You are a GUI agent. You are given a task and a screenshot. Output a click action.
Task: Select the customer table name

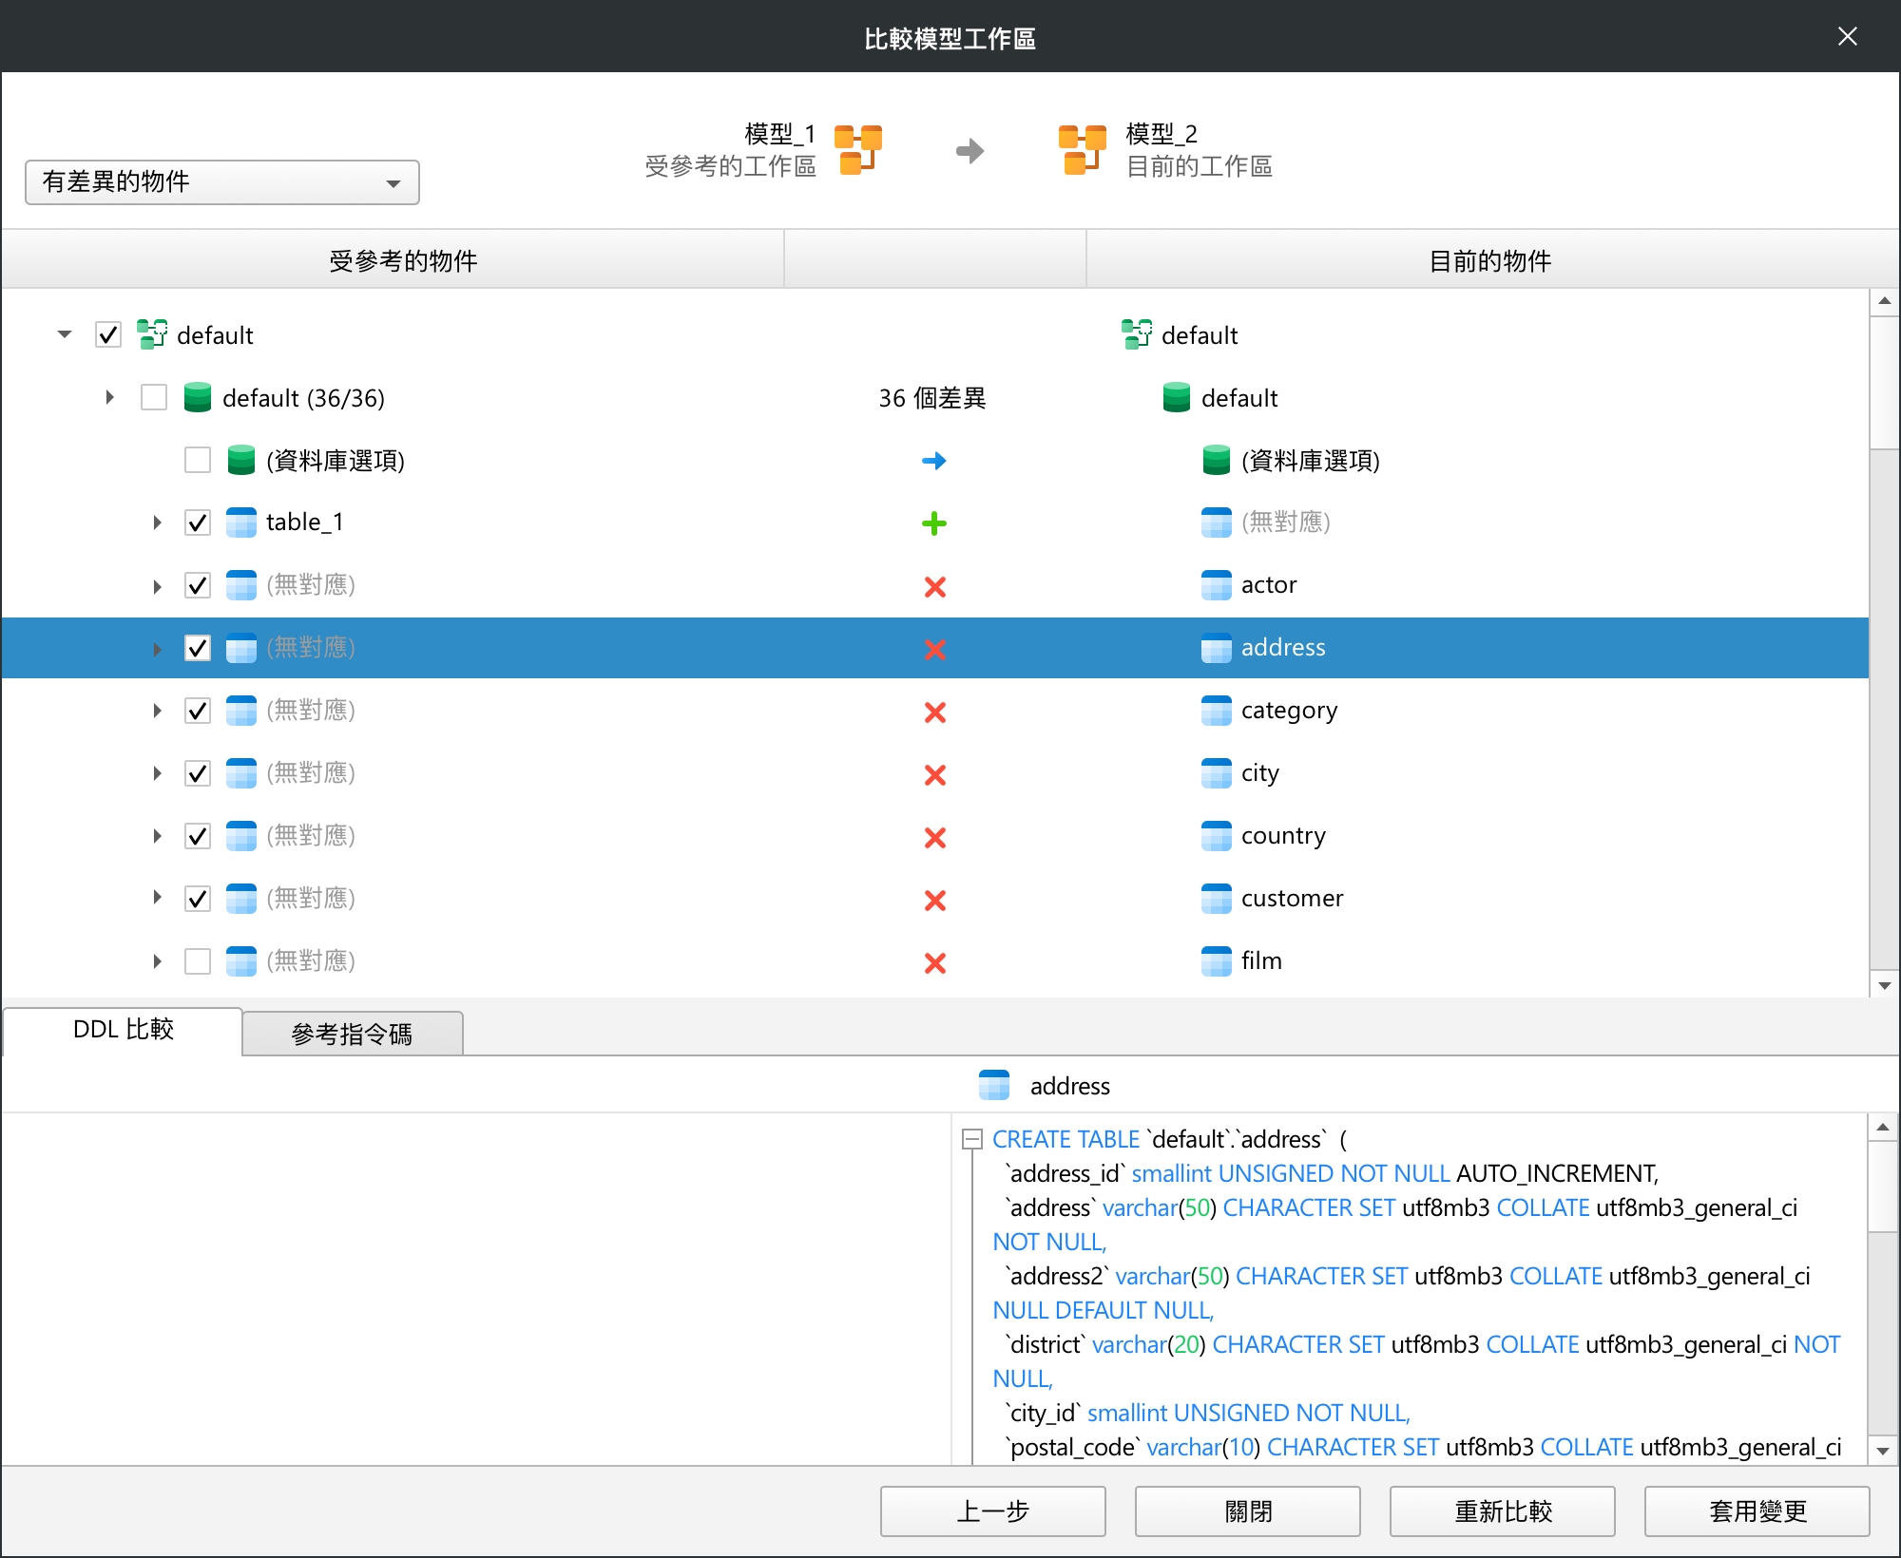[1292, 899]
